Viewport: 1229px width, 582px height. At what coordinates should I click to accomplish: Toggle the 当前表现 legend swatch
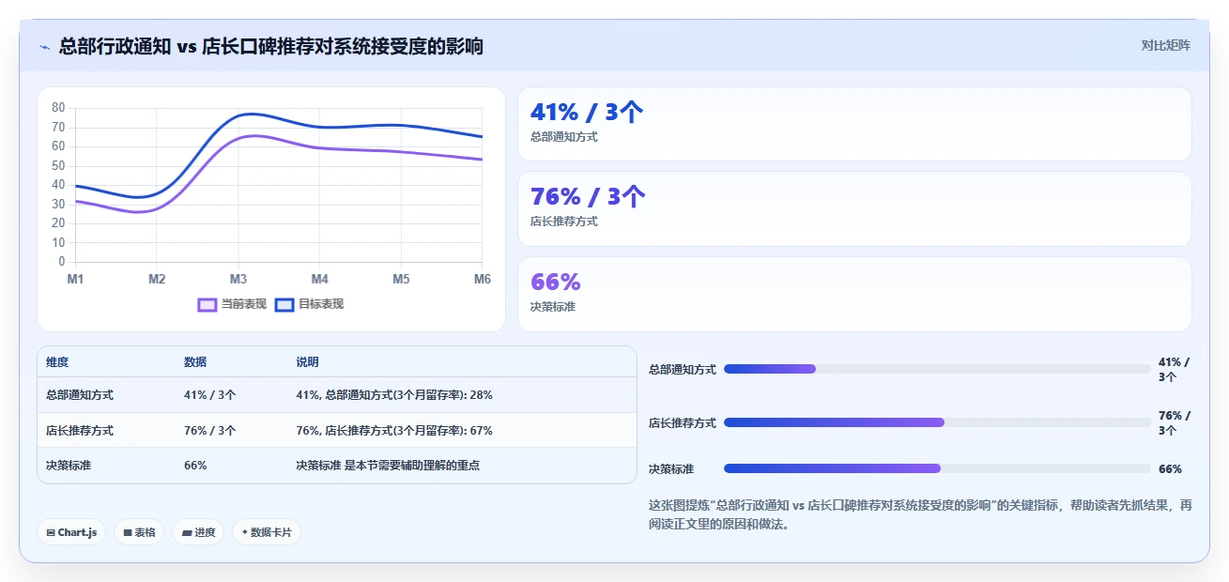[x=207, y=304]
